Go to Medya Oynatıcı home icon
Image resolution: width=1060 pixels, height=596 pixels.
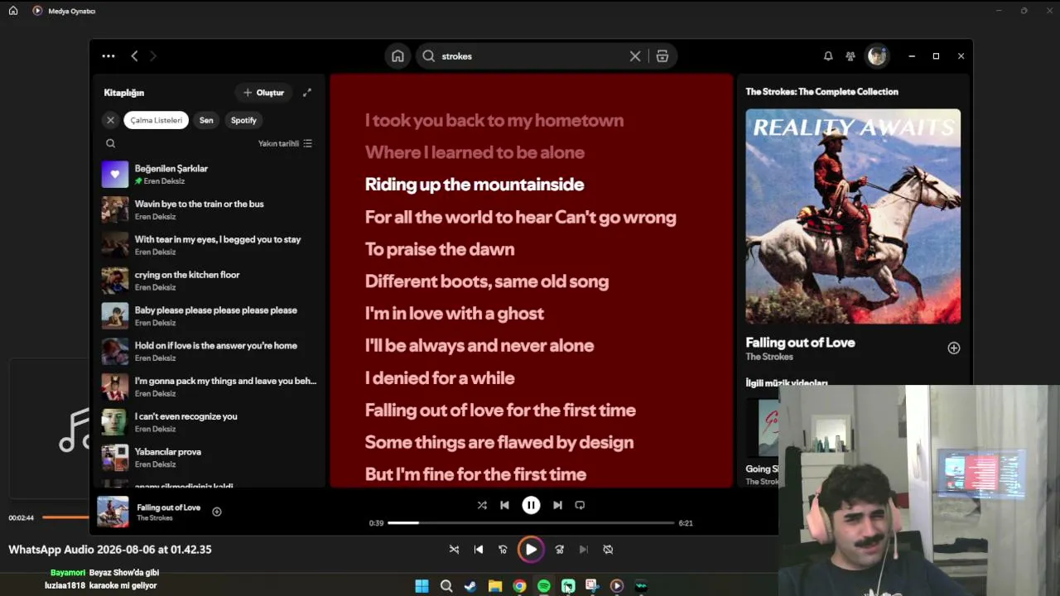[x=13, y=11]
